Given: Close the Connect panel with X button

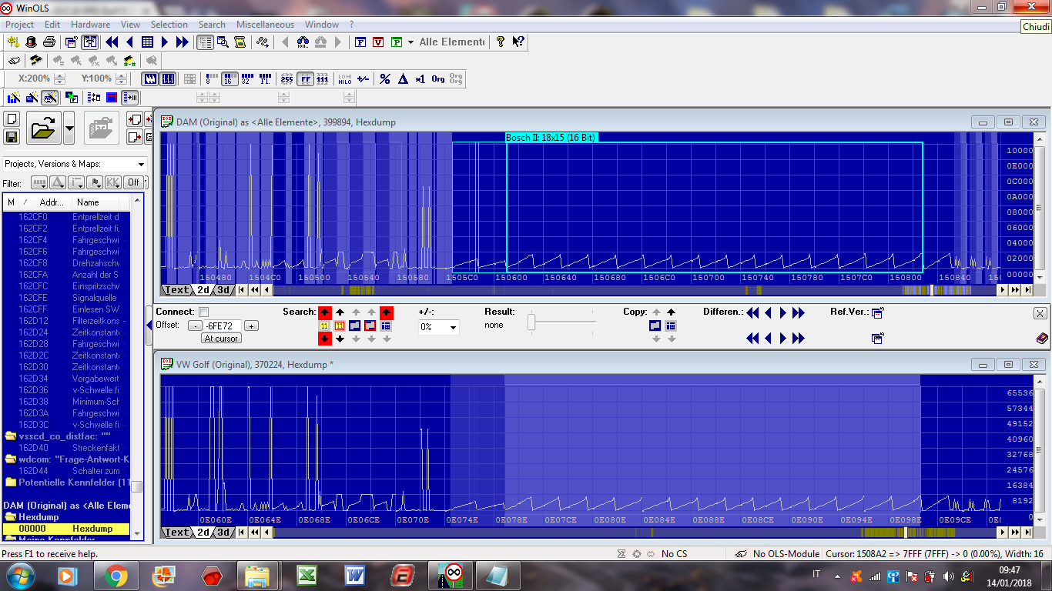Looking at the screenshot, I should tap(1040, 313).
